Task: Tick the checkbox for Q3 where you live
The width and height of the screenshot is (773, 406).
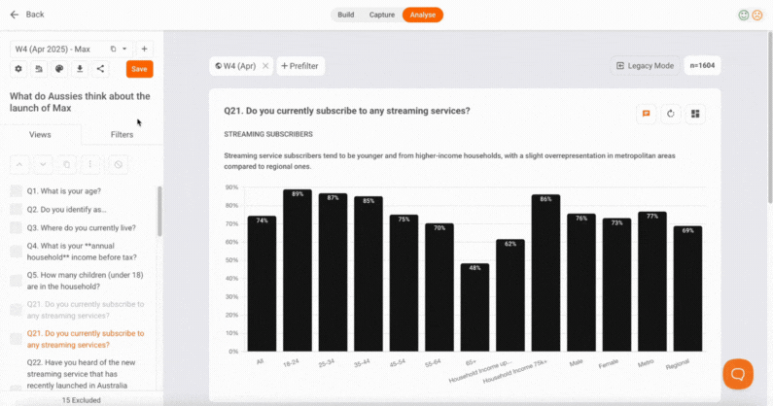Action: tap(17, 227)
